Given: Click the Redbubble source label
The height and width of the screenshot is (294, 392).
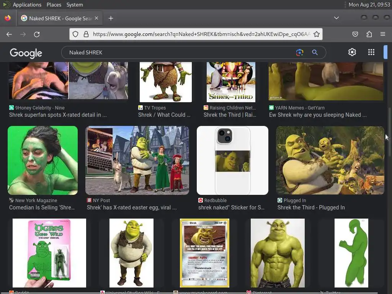Looking at the screenshot, I should pos(215,200).
